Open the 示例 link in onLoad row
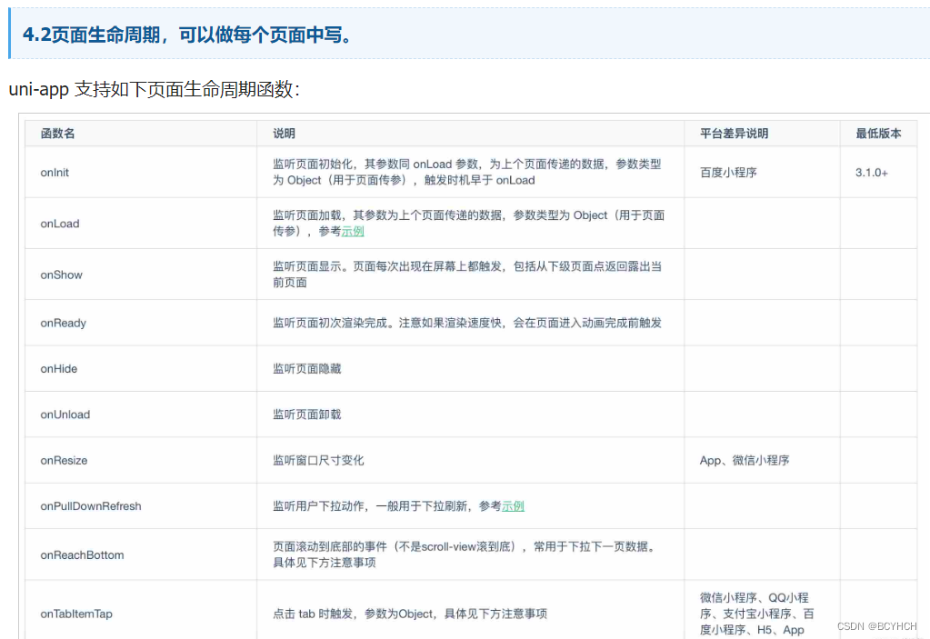The height and width of the screenshot is (639, 930). point(353,231)
